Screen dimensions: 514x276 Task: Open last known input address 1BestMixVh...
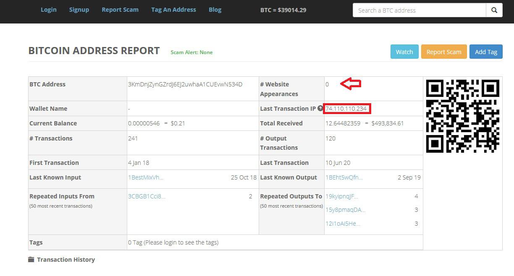(146, 177)
